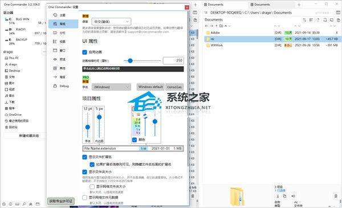This screenshot has height=208, width=342.
Task: Open the palette theme settings icon
Action: tap(55, 15)
